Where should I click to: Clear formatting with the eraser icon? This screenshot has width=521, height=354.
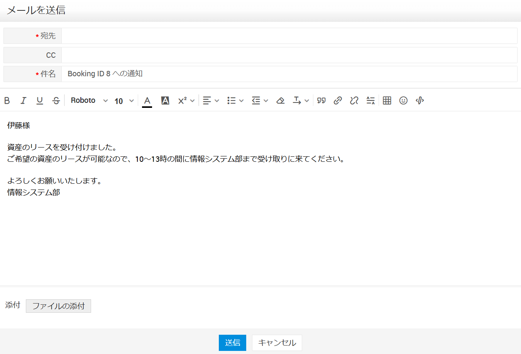click(x=281, y=101)
